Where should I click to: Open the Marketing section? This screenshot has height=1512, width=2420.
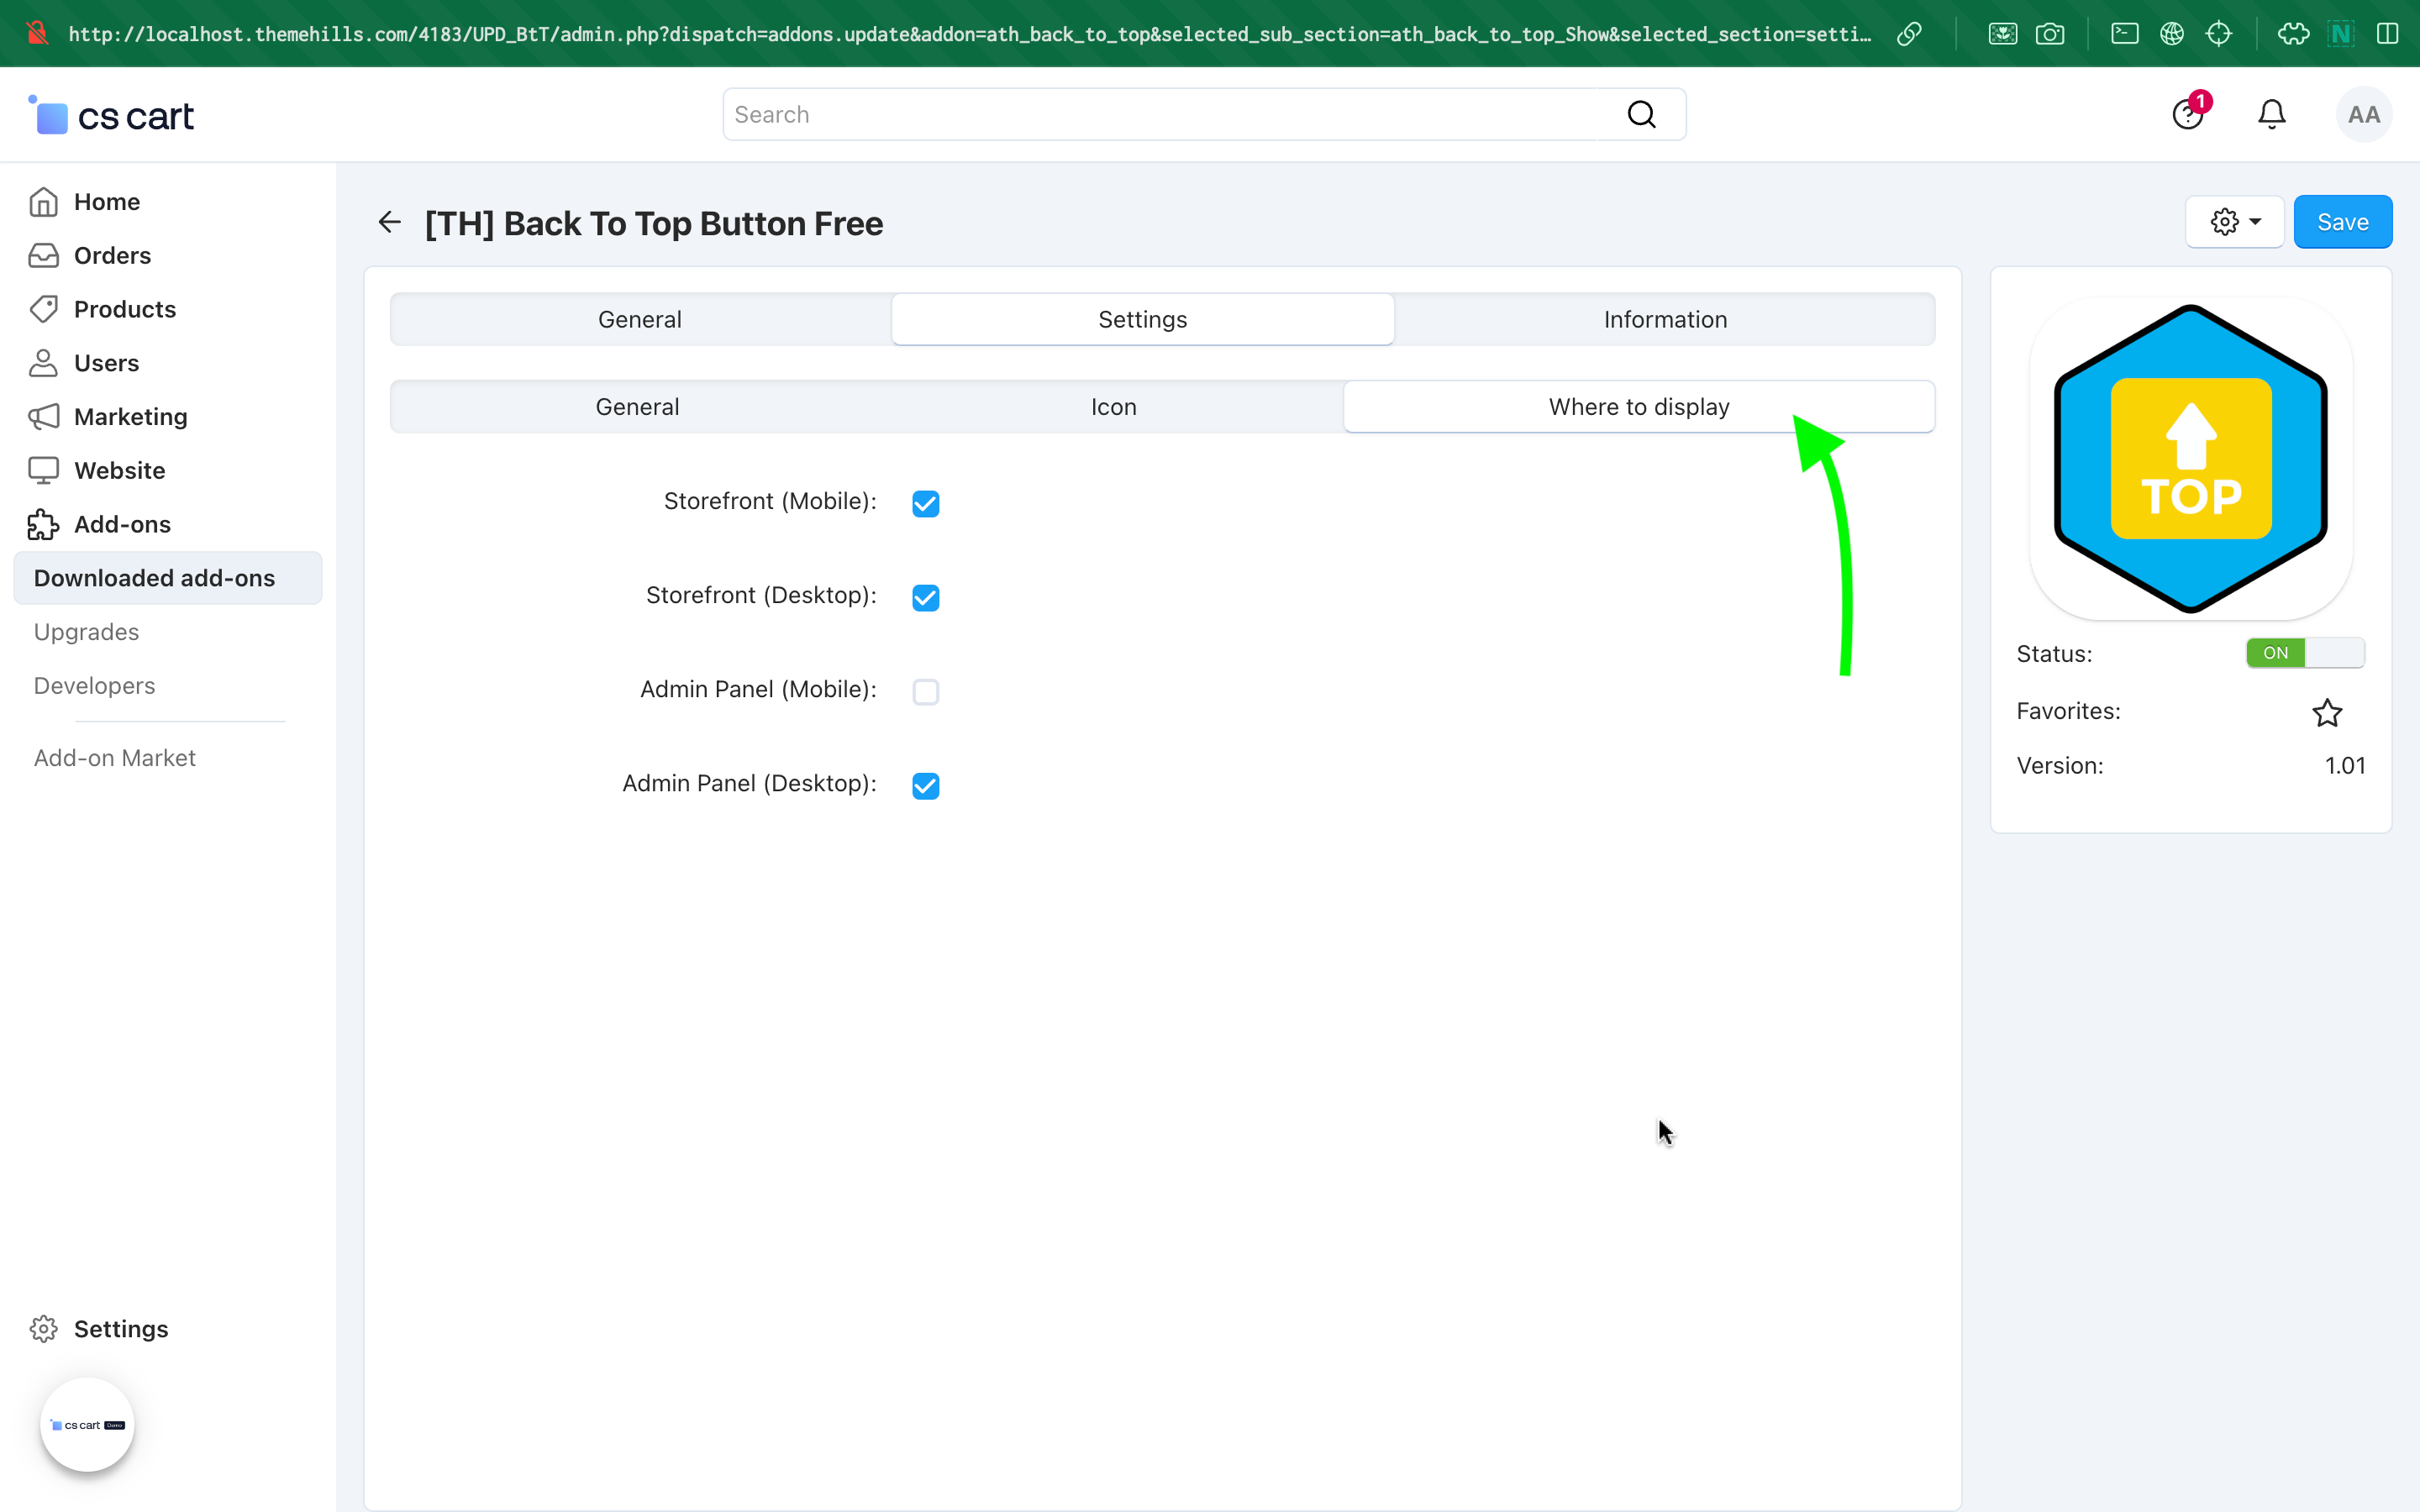[x=130, y=417]
